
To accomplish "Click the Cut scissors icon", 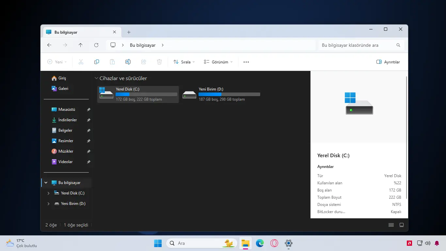I will (x=81, y=62).
